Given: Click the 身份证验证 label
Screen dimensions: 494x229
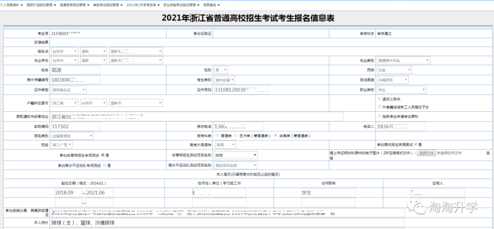Looking at the screenshot, I should [x=202, y=33].
